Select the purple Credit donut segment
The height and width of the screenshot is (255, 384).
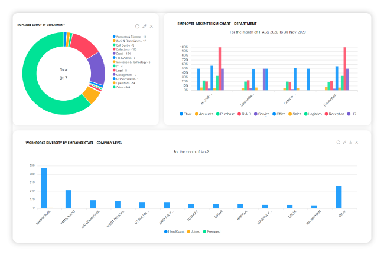tap(97, 69)
